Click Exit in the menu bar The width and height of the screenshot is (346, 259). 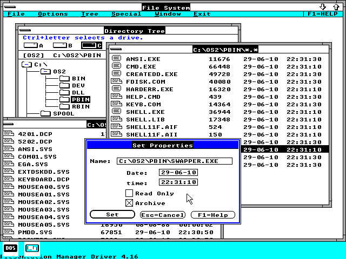point(202,14)
